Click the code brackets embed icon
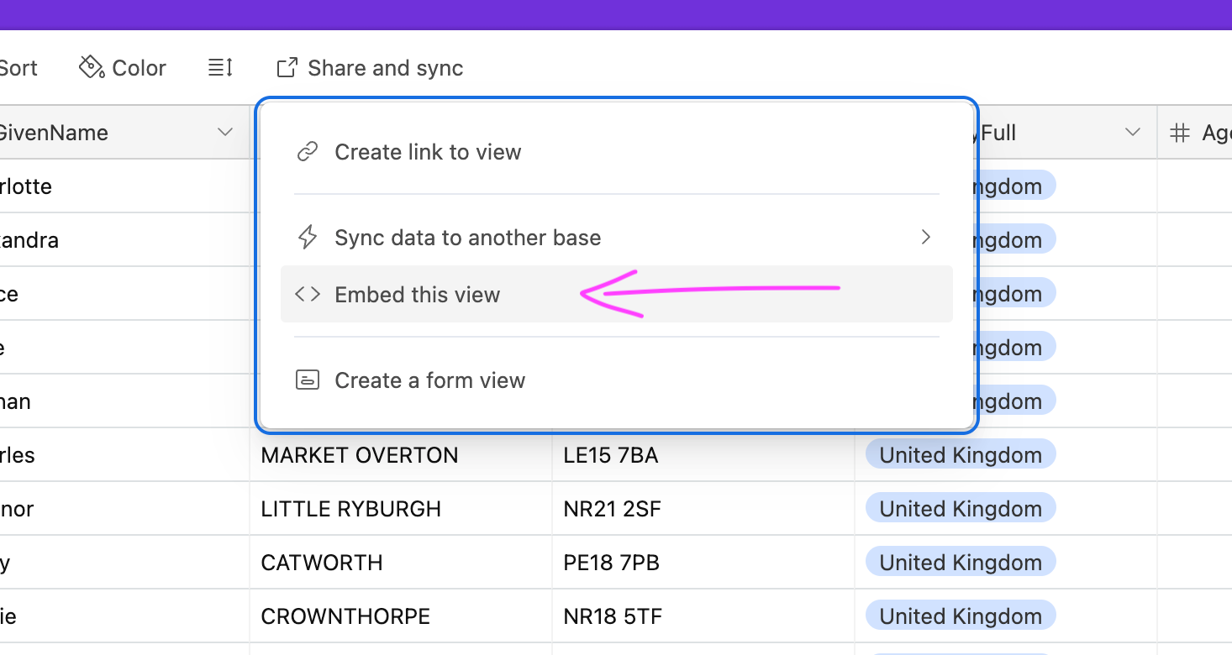Viewport: 1232px width, 655px height. (x=308, y=295)
